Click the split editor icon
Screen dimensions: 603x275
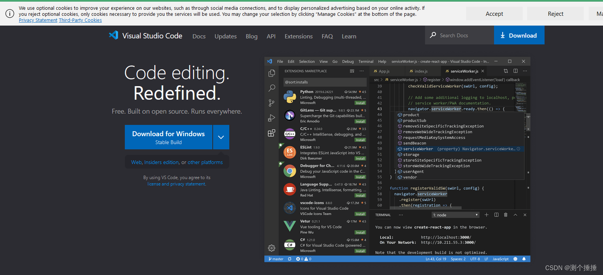tap(516, 71)
